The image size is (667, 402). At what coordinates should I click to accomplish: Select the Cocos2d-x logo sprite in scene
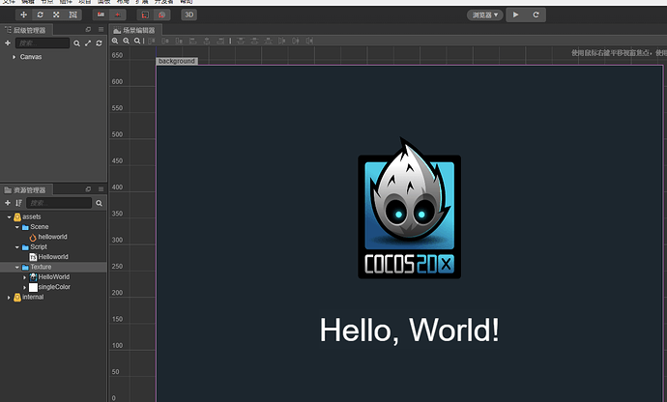click(x=410, y=208)
